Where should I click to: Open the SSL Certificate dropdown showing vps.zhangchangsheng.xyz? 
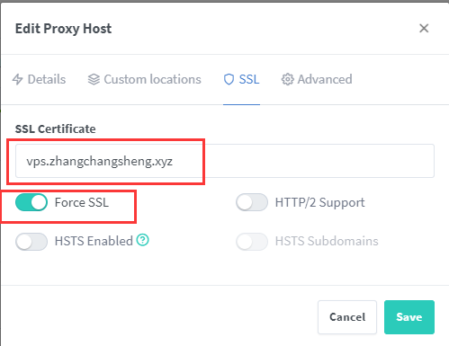pyautogui.click(x=225, y=161)
